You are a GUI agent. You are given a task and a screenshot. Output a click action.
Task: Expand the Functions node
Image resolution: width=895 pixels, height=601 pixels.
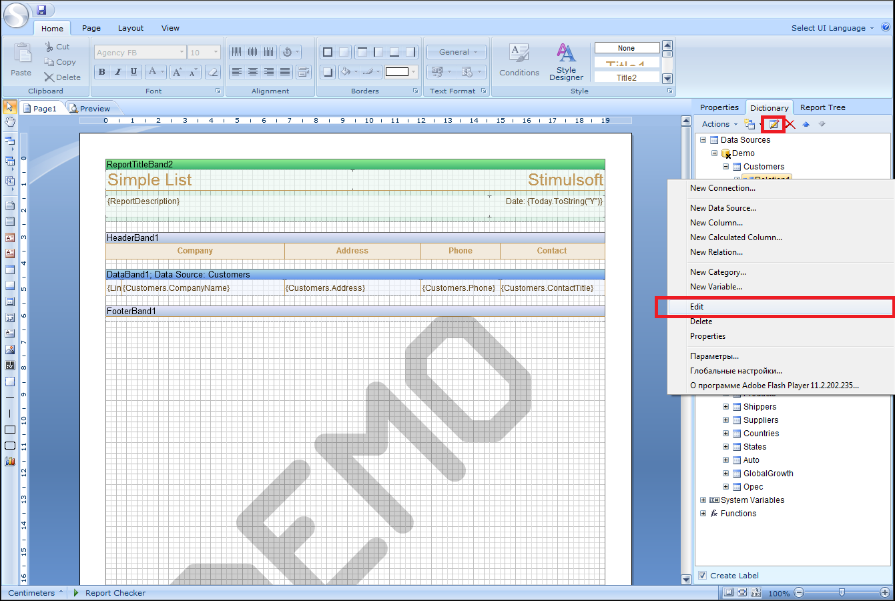pos(703,514)
